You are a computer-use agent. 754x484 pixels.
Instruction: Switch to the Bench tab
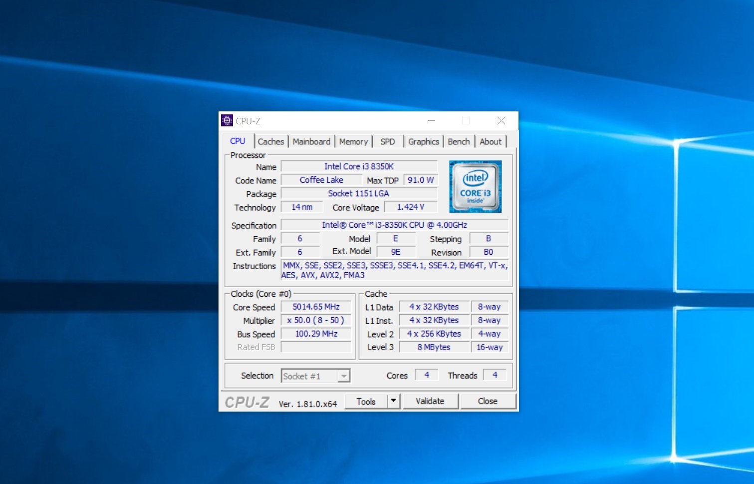459,142
